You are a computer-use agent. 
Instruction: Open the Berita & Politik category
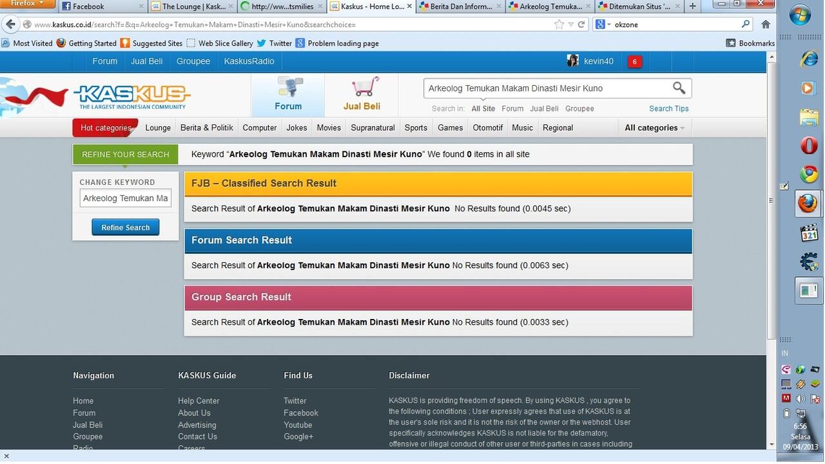point(207,128)
